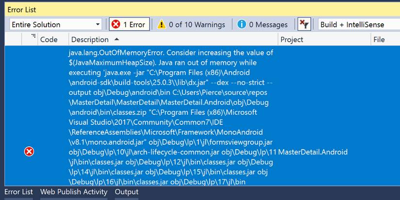
Task: Click the blue info Messages icon
Action: click(241, 24)
